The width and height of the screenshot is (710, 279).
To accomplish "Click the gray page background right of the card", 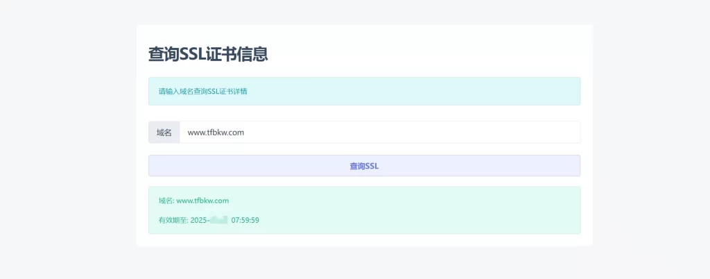I will (650, 139).
